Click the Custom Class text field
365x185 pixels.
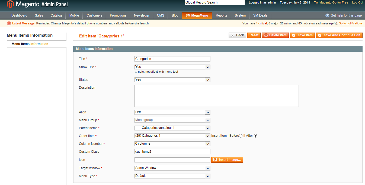[x=172, y=152]
